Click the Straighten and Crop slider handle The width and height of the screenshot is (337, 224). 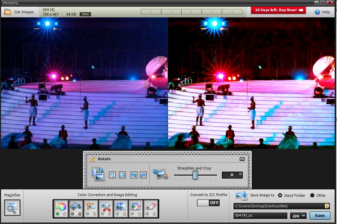195,175
